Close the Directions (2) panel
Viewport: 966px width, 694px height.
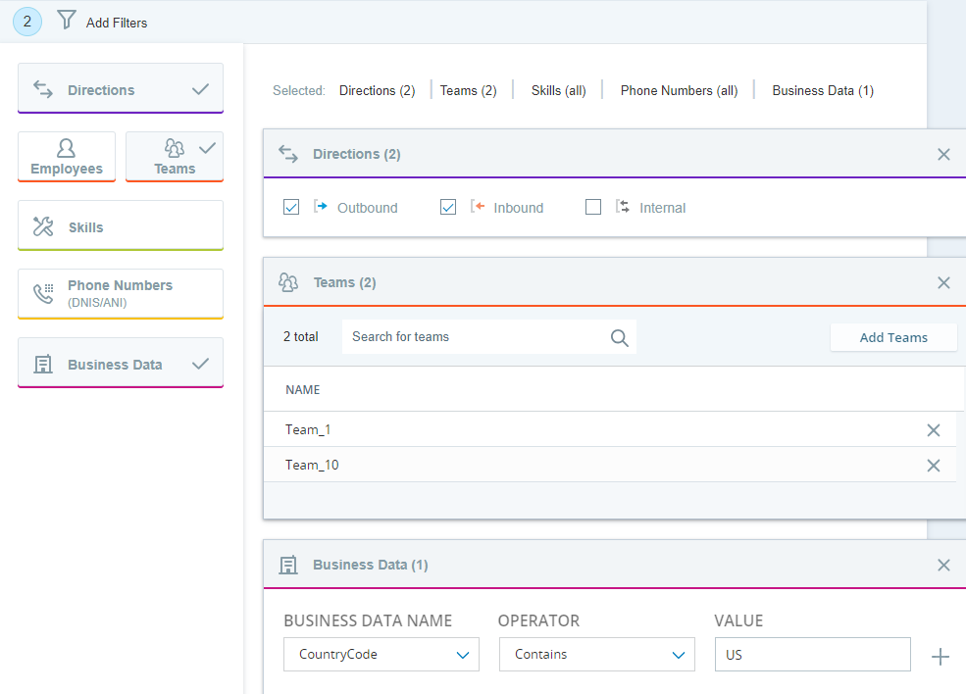tap(943, 154)
